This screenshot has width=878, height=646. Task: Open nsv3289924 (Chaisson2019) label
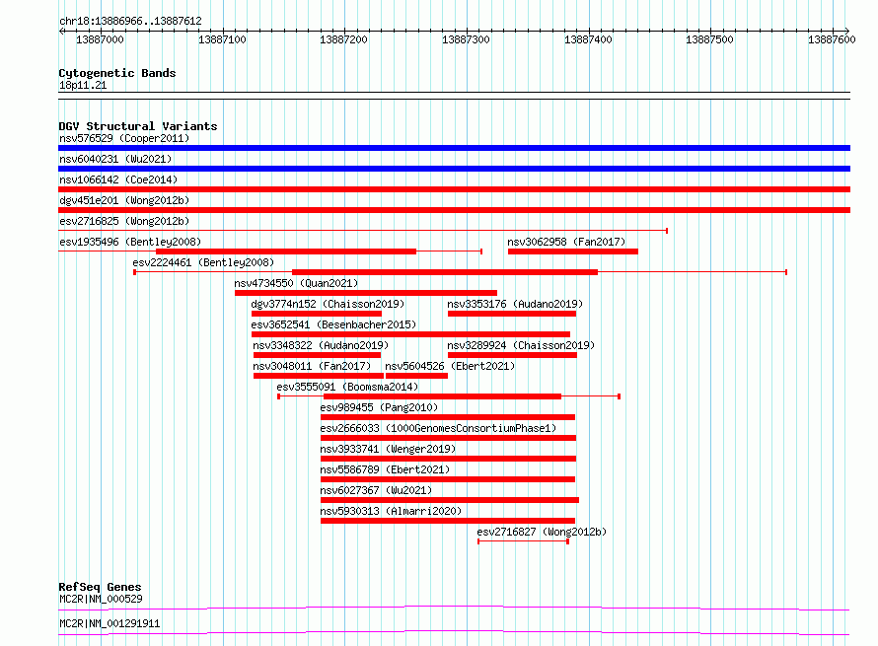click(521, 345)
